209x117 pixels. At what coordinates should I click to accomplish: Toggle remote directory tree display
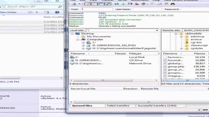tap(101, 4)
